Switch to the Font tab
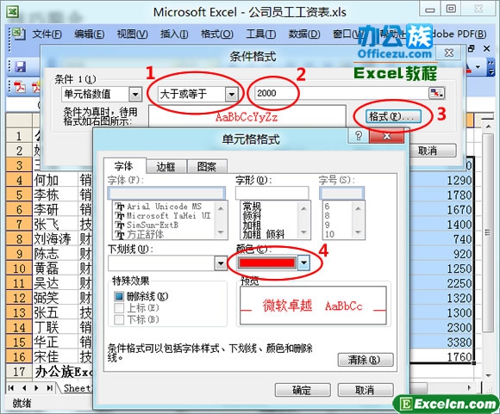Image resolution: width=500 pixels, height=414 pixels. click(125, 166)
